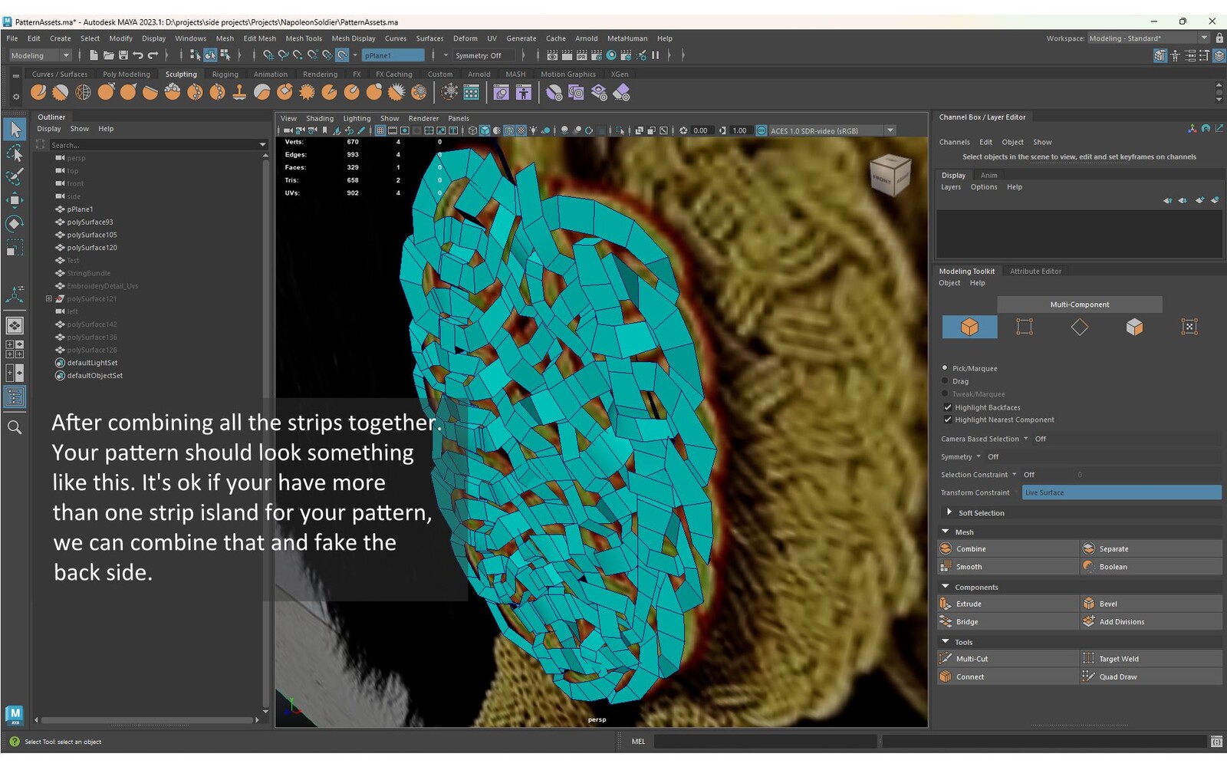The image size is (1227, 767).
Task: Activate the Target Weld tool
Action: tap(1151, 659)
